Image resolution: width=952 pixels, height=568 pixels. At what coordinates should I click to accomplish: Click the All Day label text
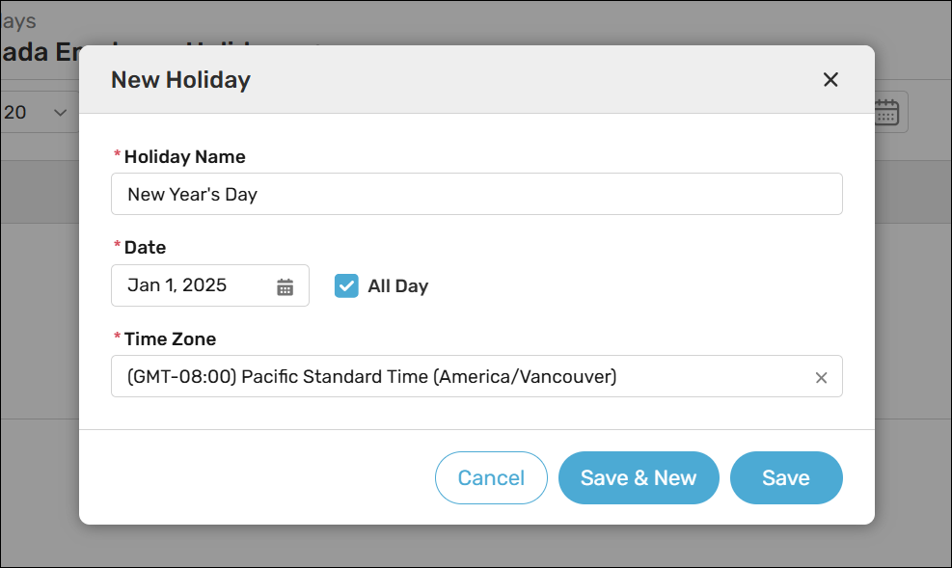(397, 286)
